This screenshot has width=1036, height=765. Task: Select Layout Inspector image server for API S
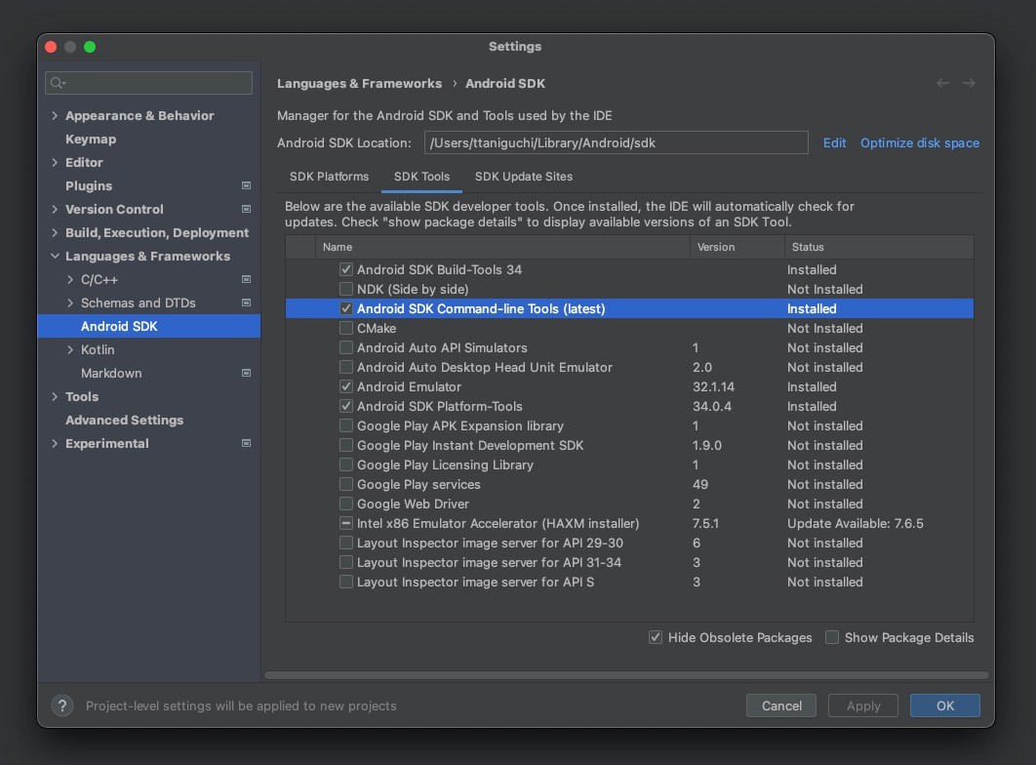point(629,582)
